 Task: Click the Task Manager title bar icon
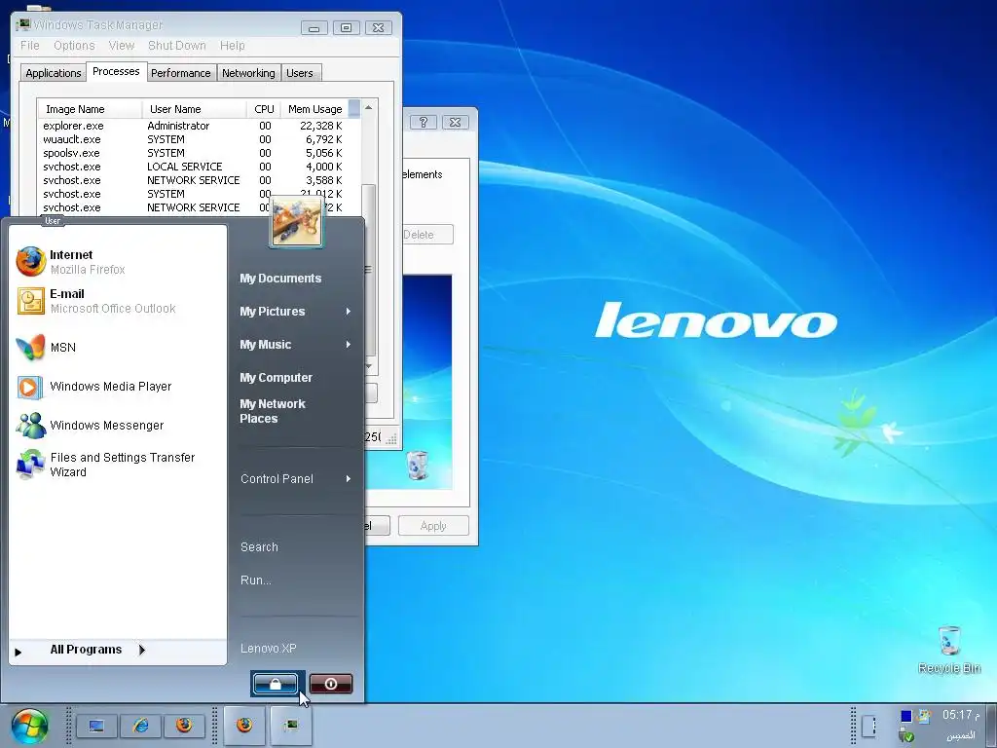click(x=23, y=24)
